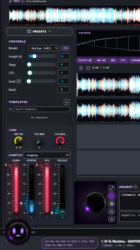Click the second output waveform
Screen dimensions: 140x250
(108, 111)
